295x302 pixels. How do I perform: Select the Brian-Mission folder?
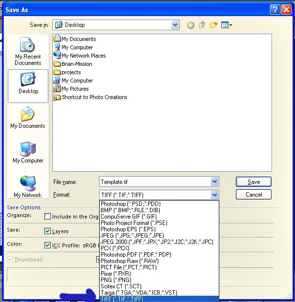click(73, 64)
